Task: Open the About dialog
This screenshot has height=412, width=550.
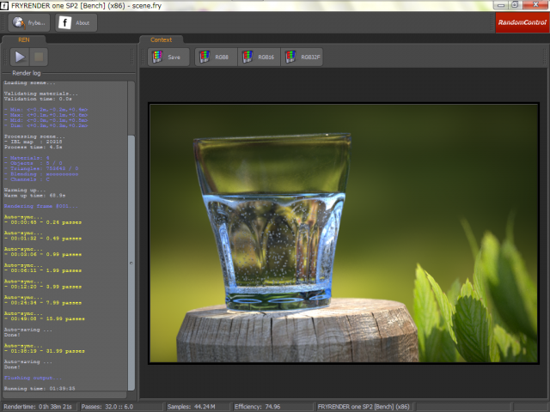Action: tap(76, 23)
